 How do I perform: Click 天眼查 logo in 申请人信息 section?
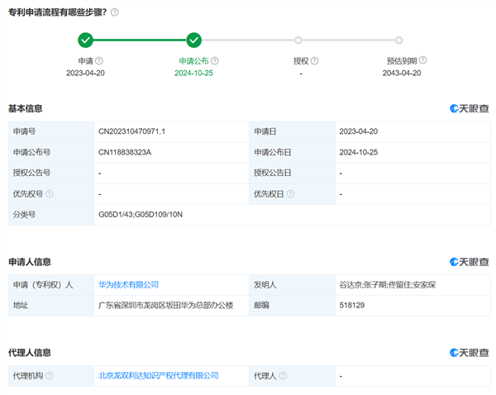click(469, 262)
